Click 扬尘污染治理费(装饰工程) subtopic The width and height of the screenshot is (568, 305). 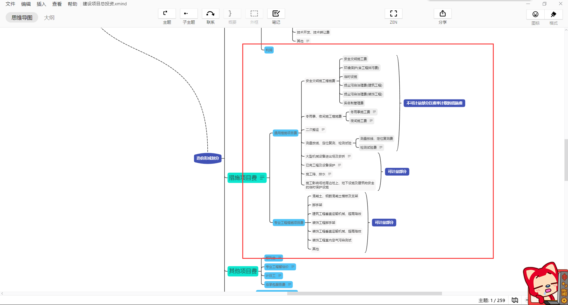[x=363, y=94]
